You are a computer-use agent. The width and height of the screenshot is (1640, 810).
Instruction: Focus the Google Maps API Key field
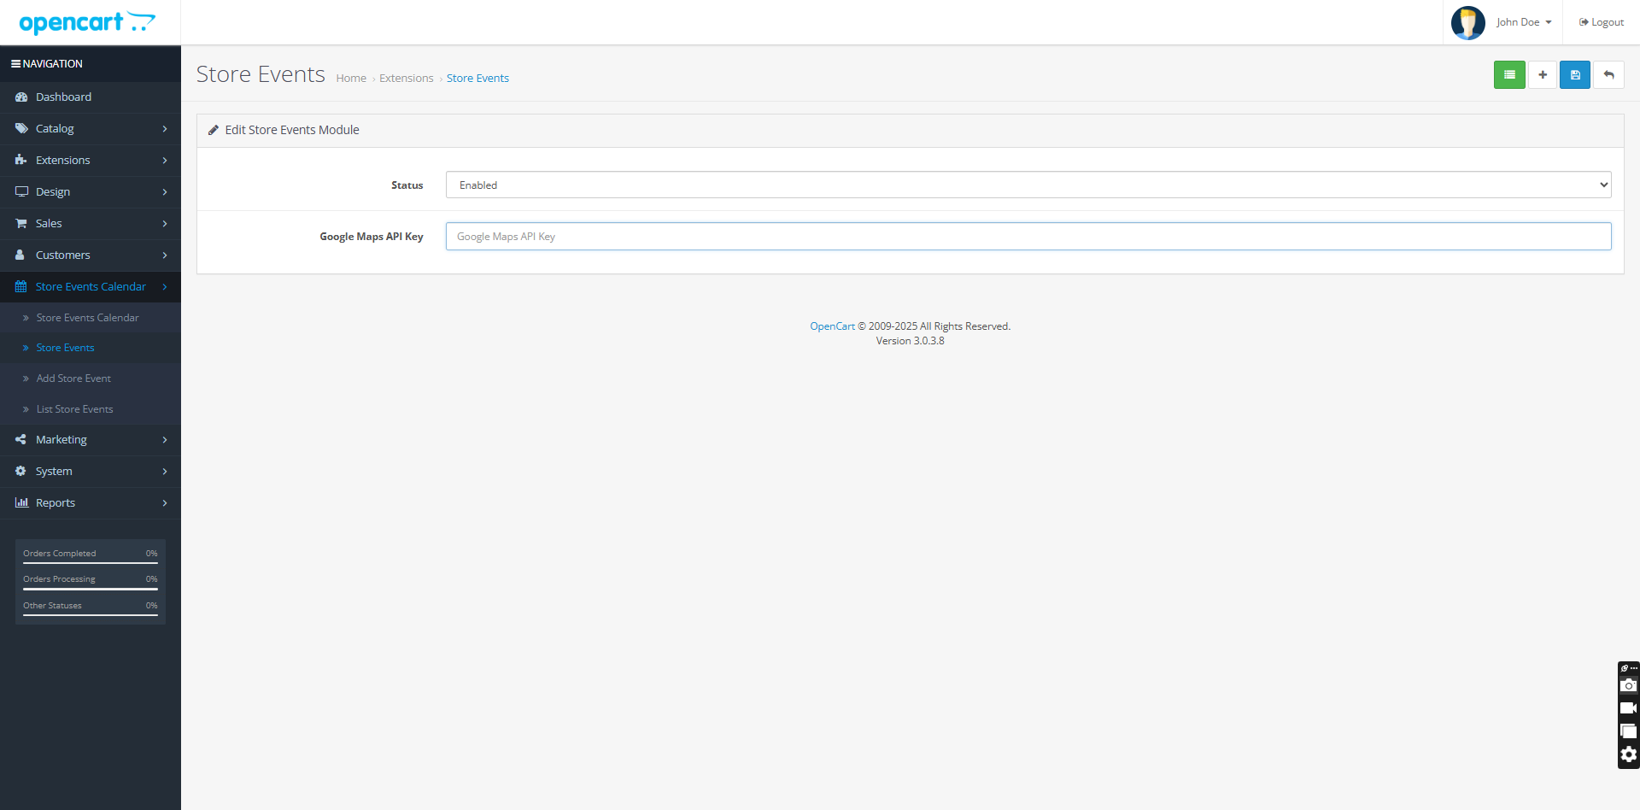point(1028,237)
